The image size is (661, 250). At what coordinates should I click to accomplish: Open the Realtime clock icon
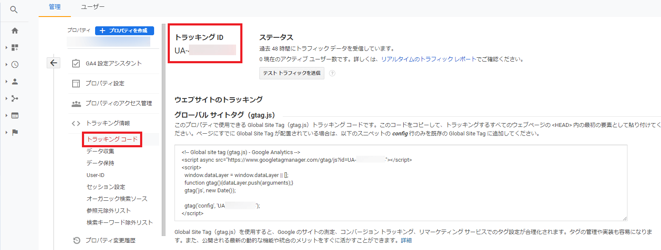point(15,65)
